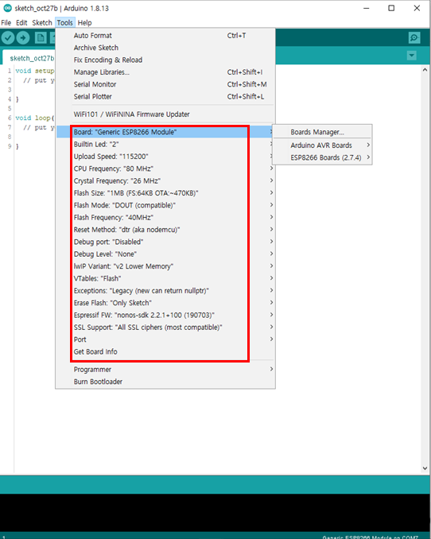Expand Flash Mode DOUT submenu
Image resolution: width=431 pixels, height=539 pixels.
[165, 205]
